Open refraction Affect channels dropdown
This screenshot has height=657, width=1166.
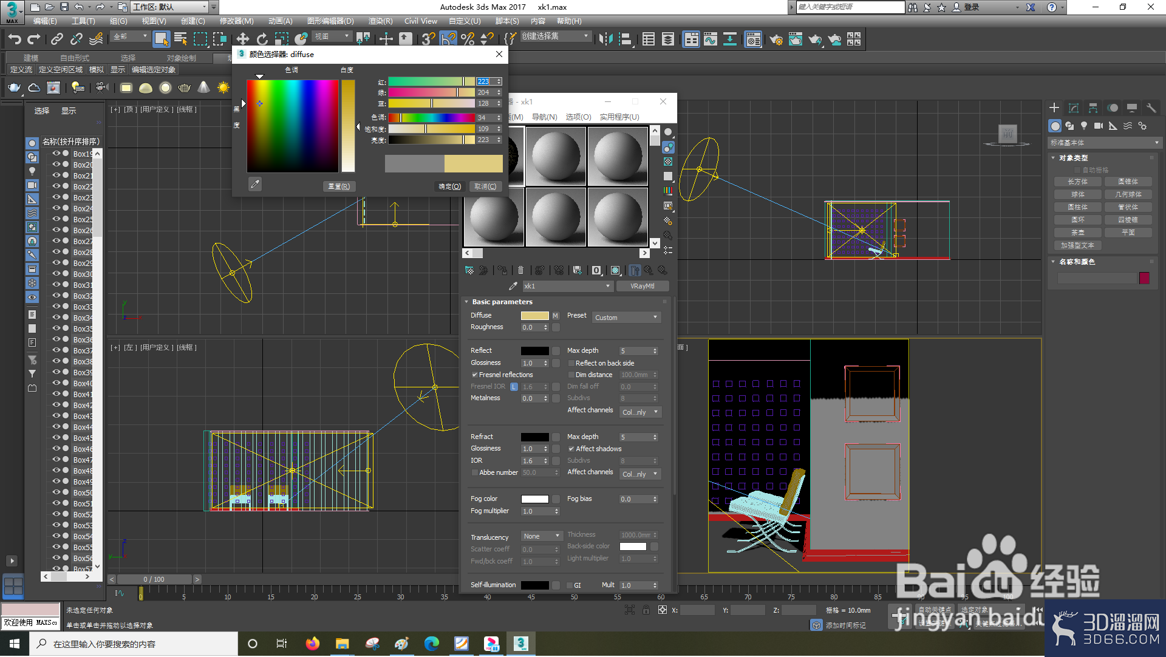click(x=640, y=474)
